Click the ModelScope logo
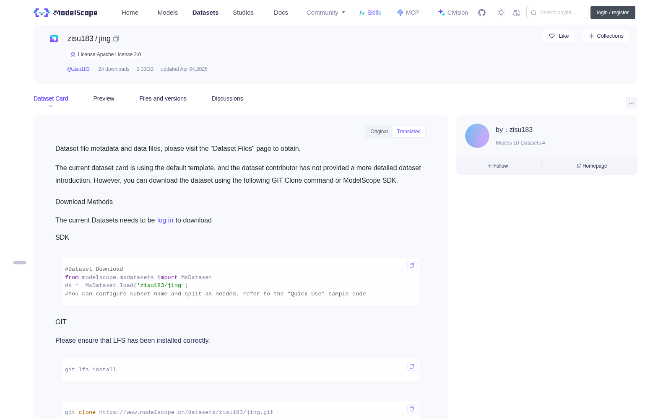The width and height of the screenshot is (671, 419). pos(65,13)
